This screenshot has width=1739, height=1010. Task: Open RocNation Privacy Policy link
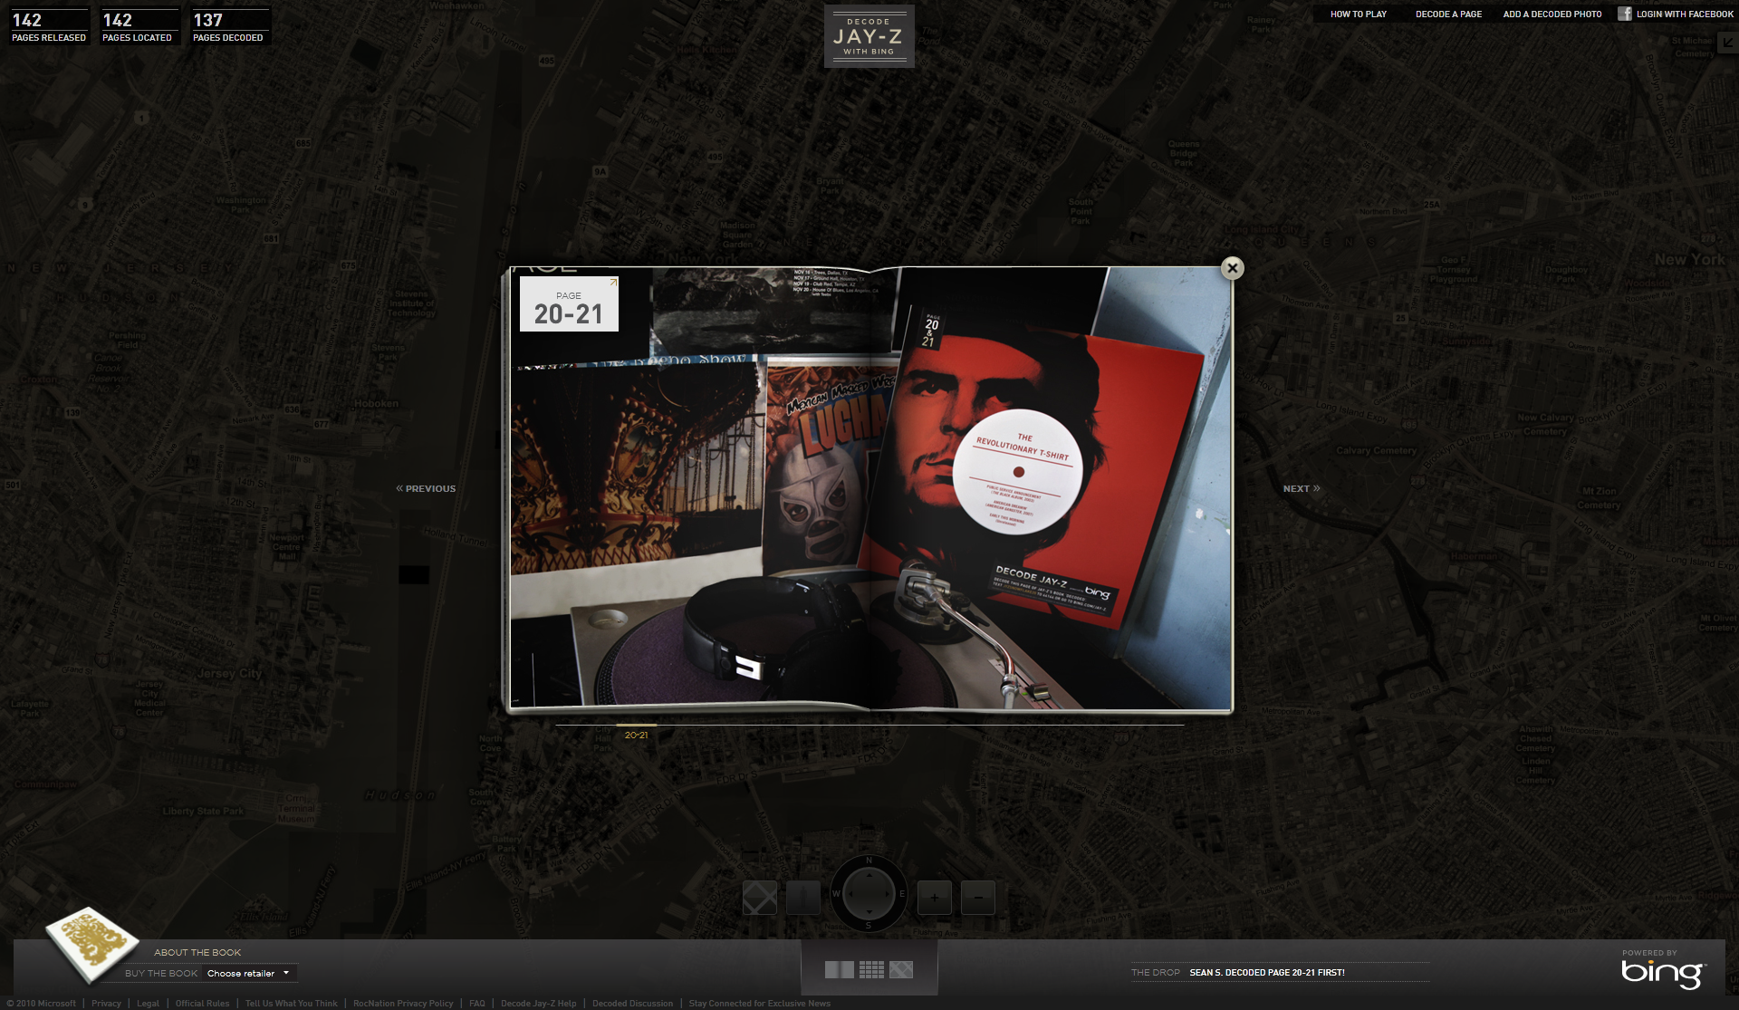coord(403,1003)
